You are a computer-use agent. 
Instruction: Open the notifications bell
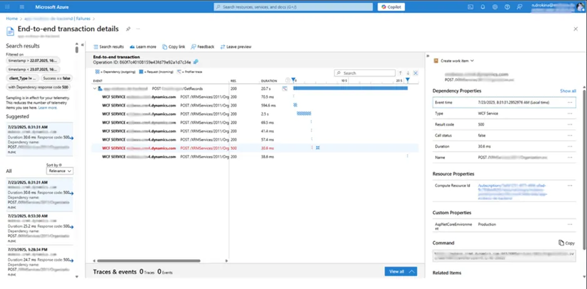[x=483, y=7]
